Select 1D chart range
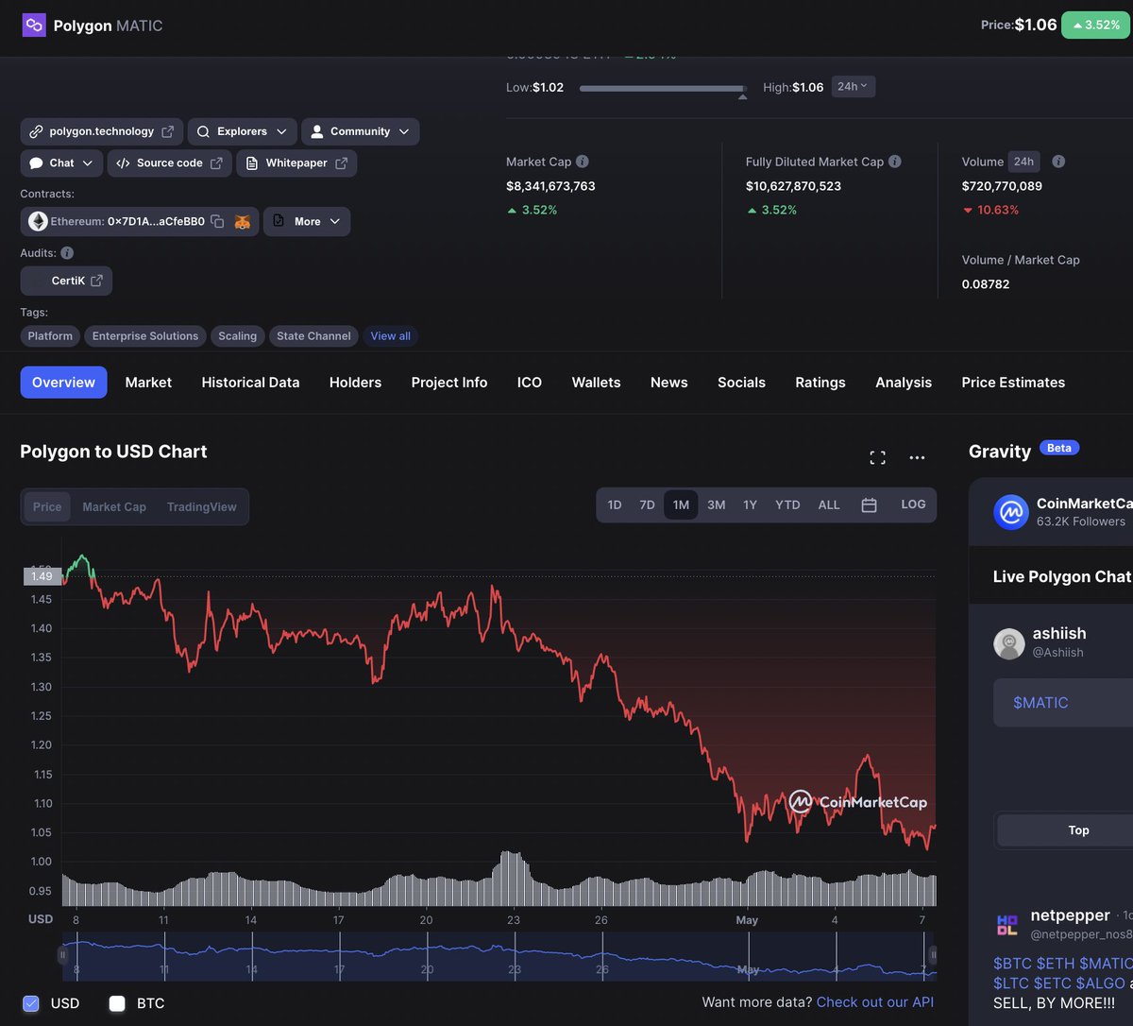Viewport: 1133px width, 1026px height. coord(615,505)
